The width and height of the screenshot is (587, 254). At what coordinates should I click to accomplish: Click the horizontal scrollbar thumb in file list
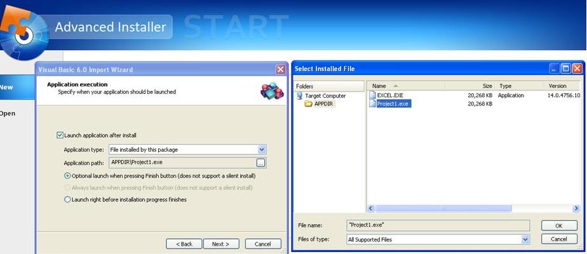[x=443, y=208]
